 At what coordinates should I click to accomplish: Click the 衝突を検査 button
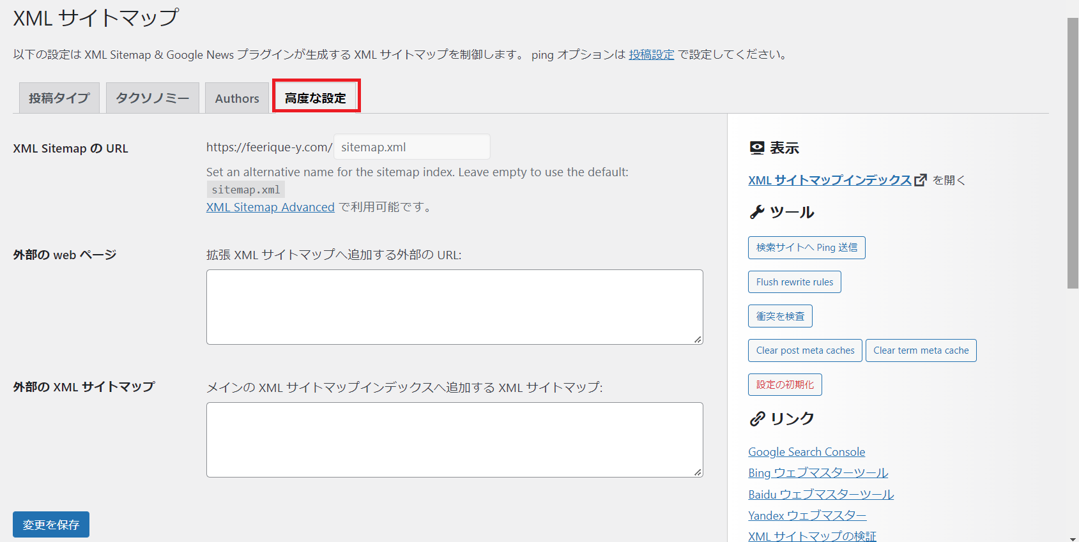click(x=780, y=316)
